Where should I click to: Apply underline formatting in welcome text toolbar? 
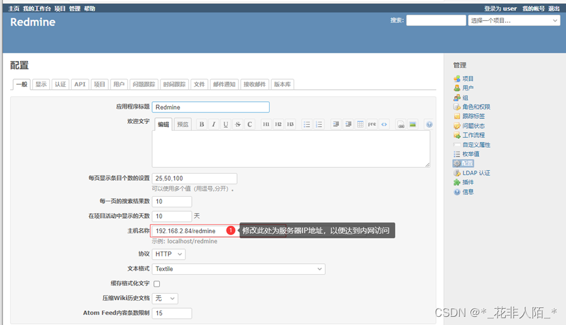[226, 124]
